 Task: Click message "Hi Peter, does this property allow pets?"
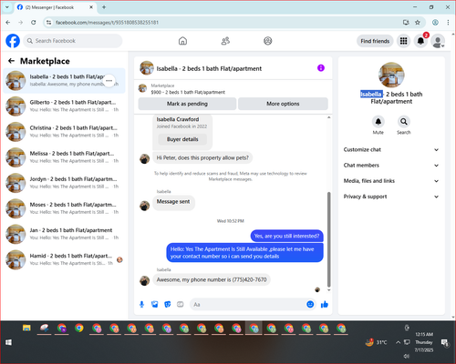[x=202, y=157]
